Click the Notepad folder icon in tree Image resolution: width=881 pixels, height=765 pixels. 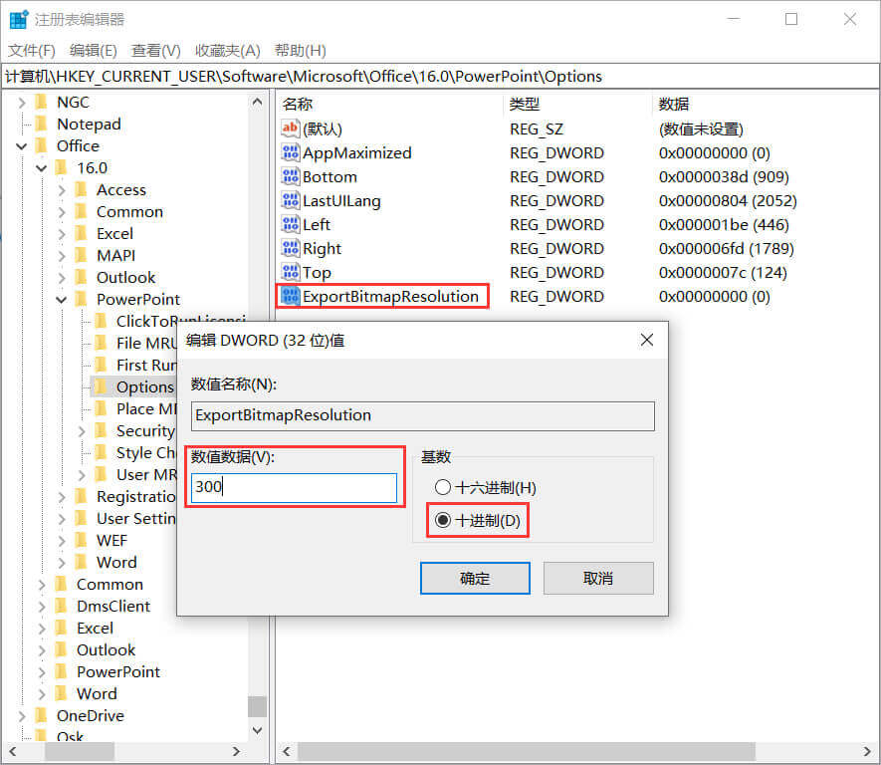(x=41, y=124)
